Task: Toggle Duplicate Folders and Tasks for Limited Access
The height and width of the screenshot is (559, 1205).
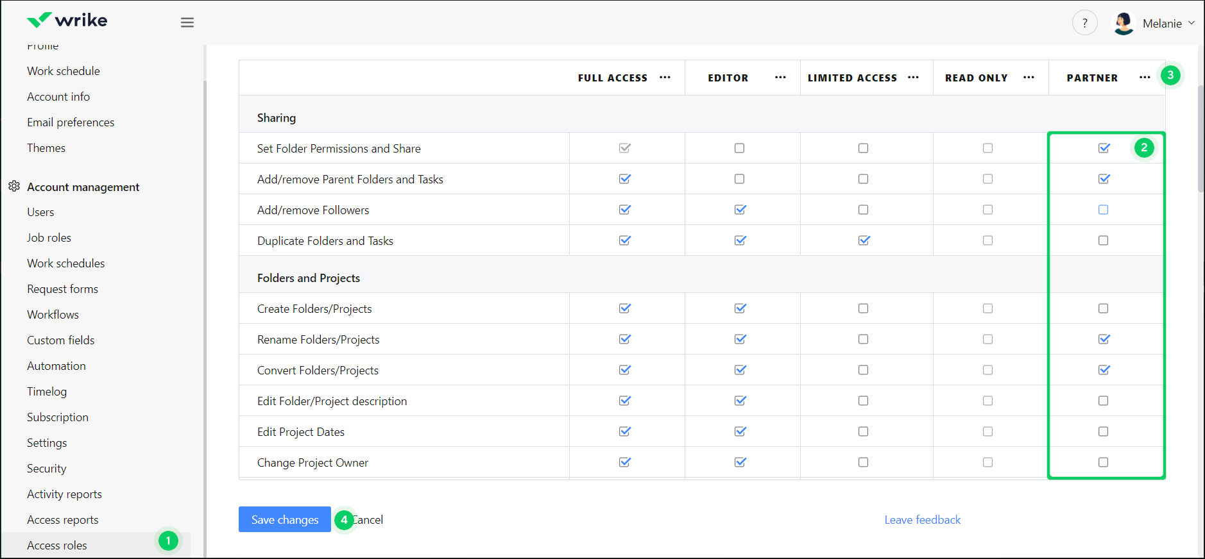Action: (x=864, y=240)
